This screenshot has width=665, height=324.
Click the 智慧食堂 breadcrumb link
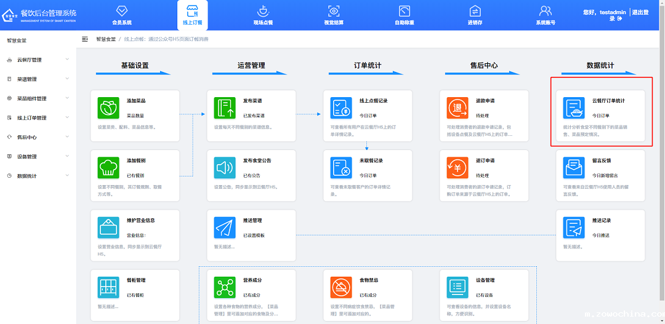(x=105, y=39)
